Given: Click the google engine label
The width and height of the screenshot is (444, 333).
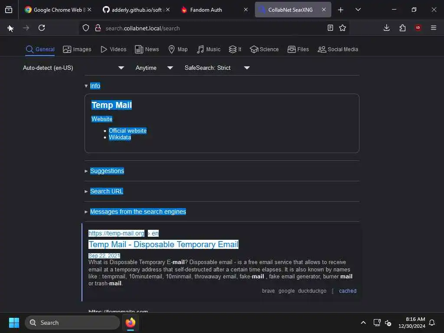Looking at the screenshot, I should [x=286, y=291].
